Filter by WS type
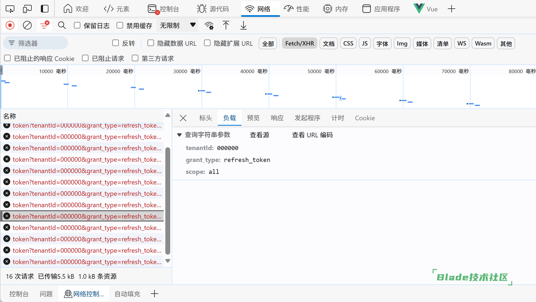This screenshot has width=536, height=302. pos(462,44)
